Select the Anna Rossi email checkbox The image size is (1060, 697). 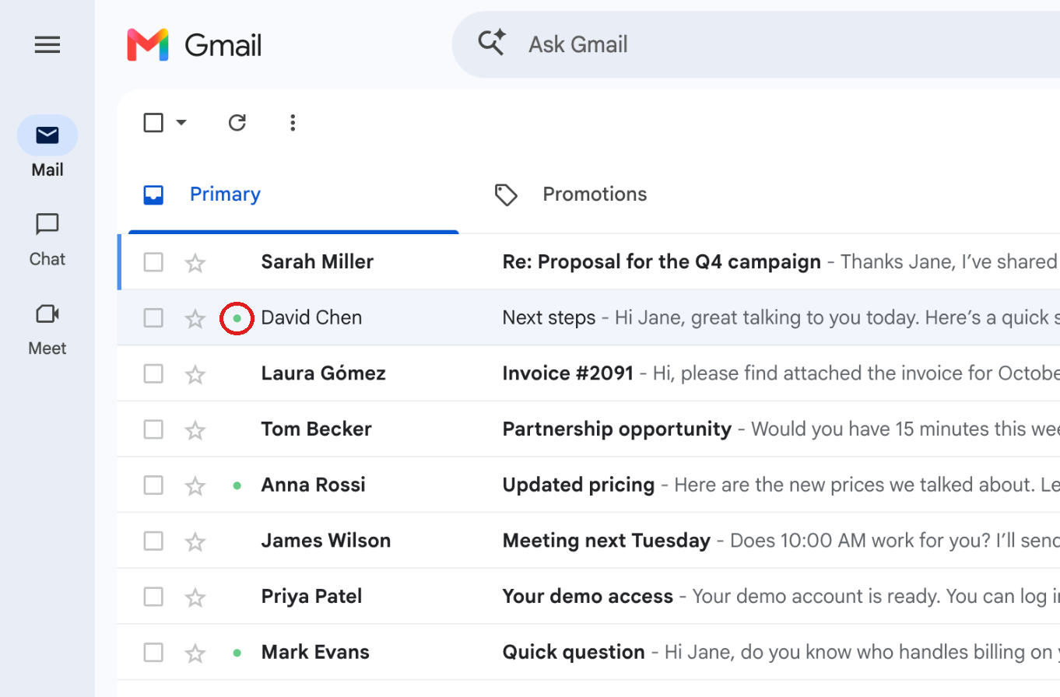(x=153, y=485)
